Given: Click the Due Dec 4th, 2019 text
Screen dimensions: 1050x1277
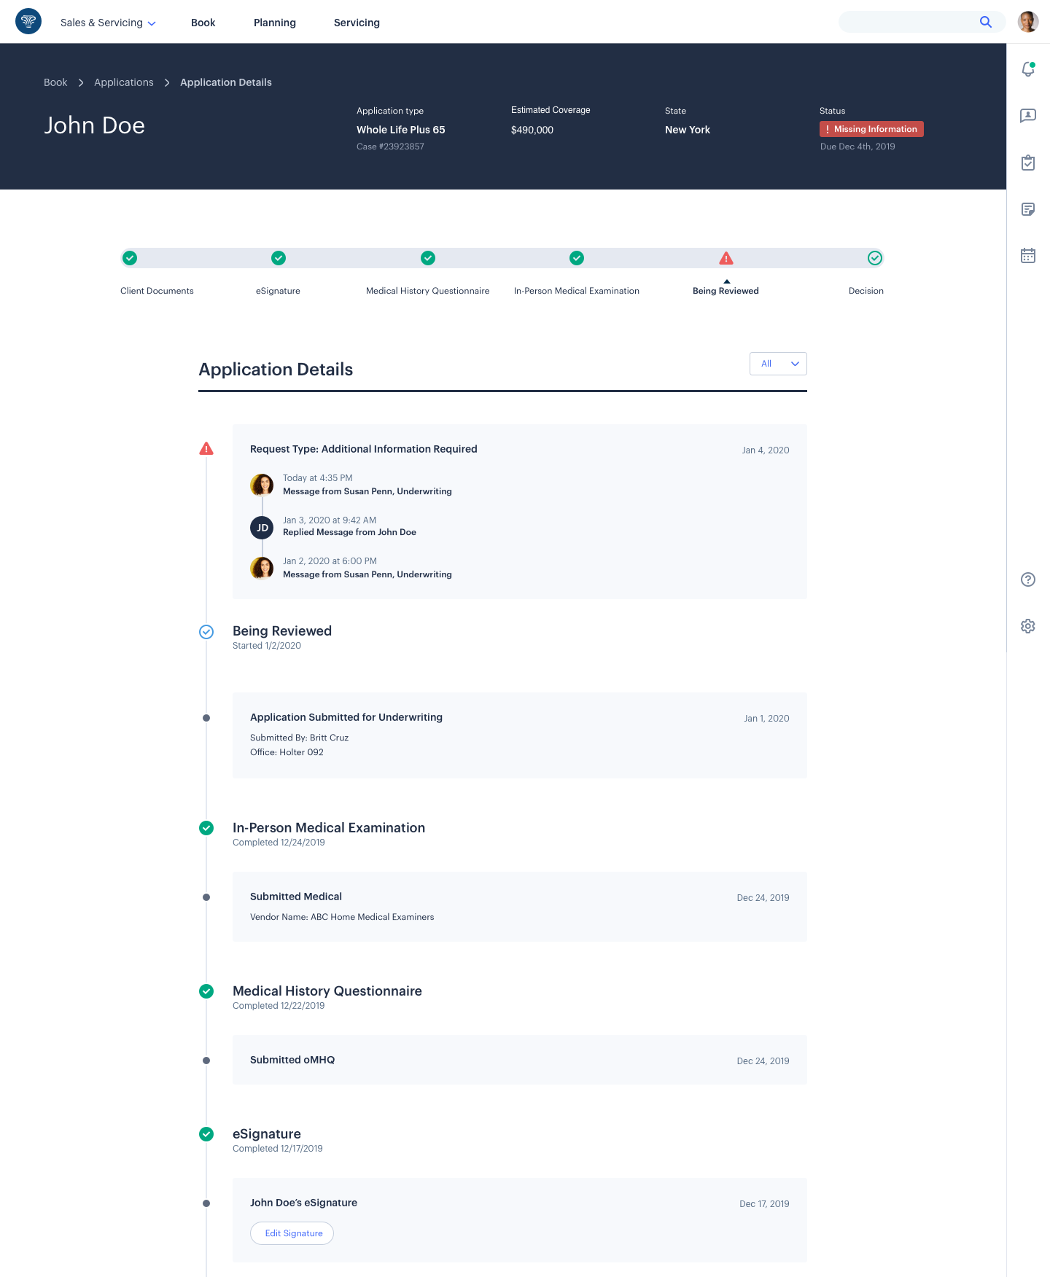Looking at the screenshot, I should pyautogui.click(x=857, y=147).
